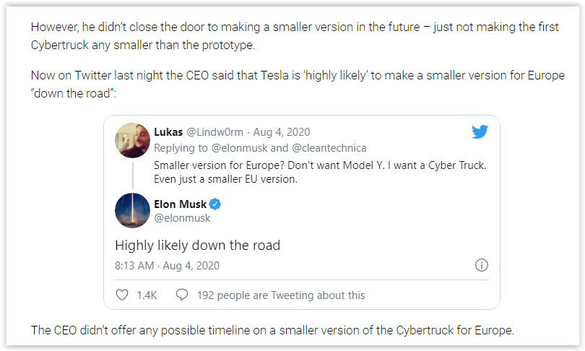Click the tweet text Highly likely down the road
Image resolution: width=585 pixels, height=351 pixels.
(x=197, y=245)
